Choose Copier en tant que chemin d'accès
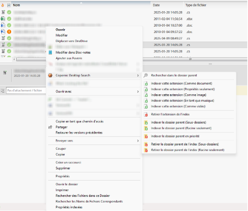 click(x=79, y=122)
